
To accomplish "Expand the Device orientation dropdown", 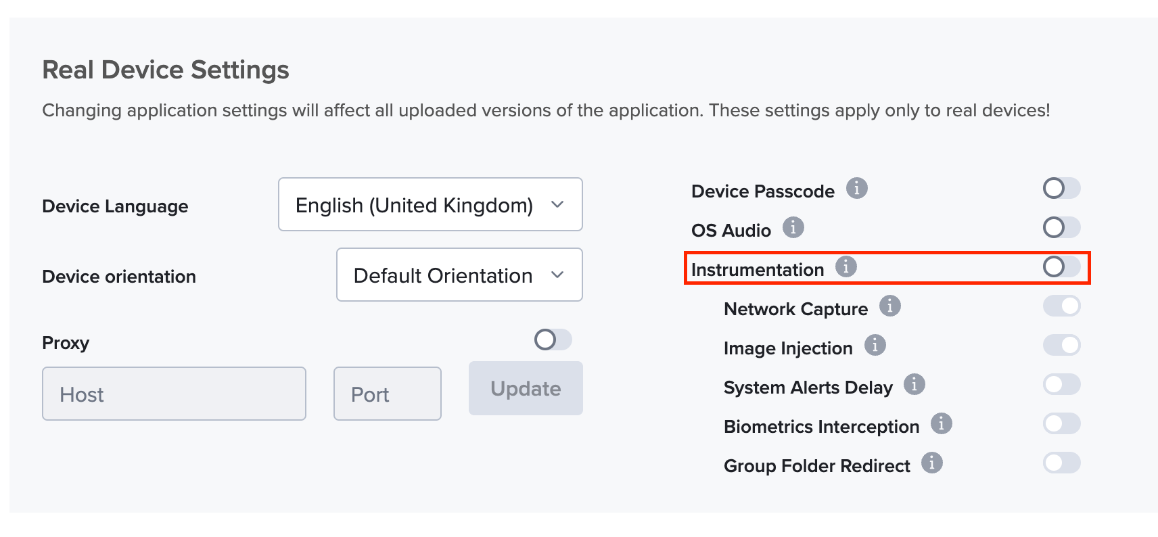I will pyautogui.click(x=459, y=275).
